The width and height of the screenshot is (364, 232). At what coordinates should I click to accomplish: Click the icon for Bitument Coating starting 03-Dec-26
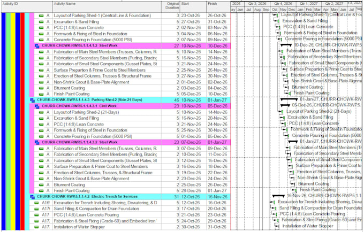(x=41, y=88)
